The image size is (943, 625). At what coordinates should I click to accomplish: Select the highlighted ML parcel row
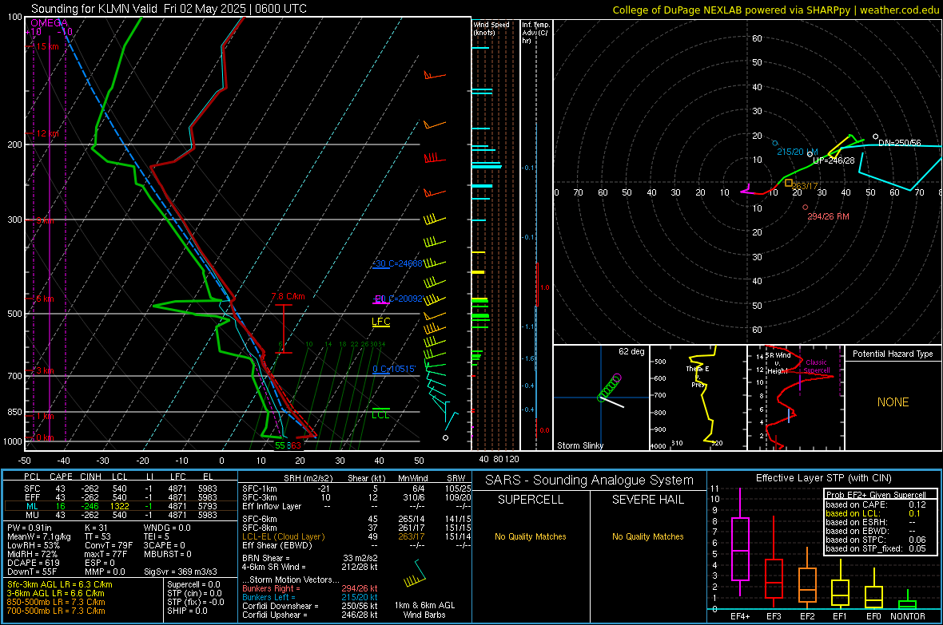tap(120, 506)
